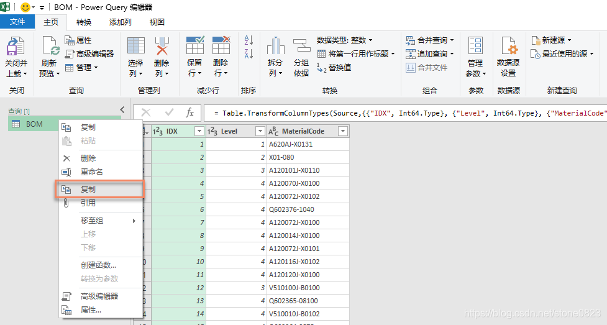607x325 pixels.
Task: Open Use First Row as Headers dropdown
Action: (393, 54)
